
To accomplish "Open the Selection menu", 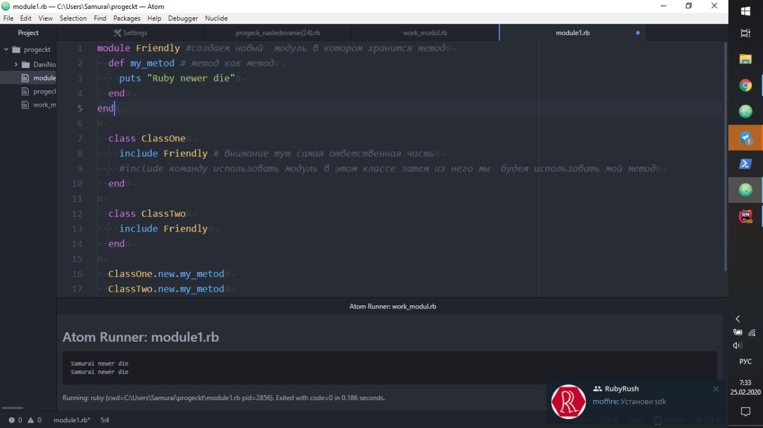I will [73, 18].
